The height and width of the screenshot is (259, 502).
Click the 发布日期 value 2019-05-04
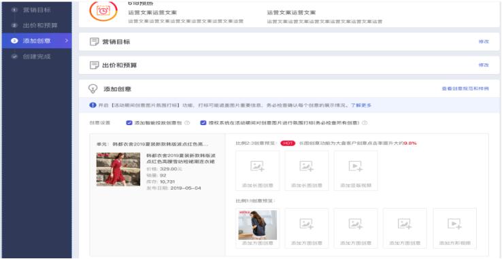click(x=186, y=188)
